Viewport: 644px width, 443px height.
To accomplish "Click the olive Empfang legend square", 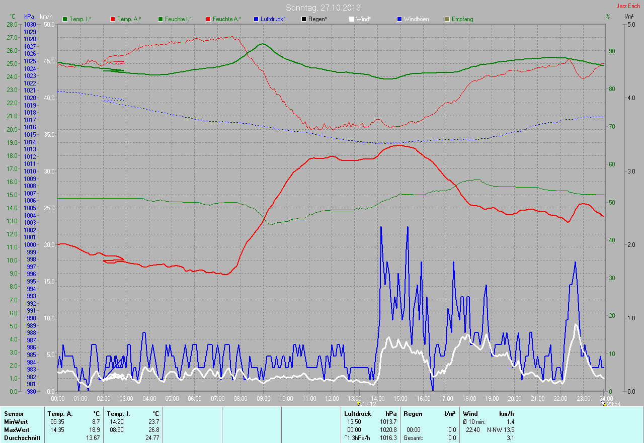I will (x=447, y=19).
